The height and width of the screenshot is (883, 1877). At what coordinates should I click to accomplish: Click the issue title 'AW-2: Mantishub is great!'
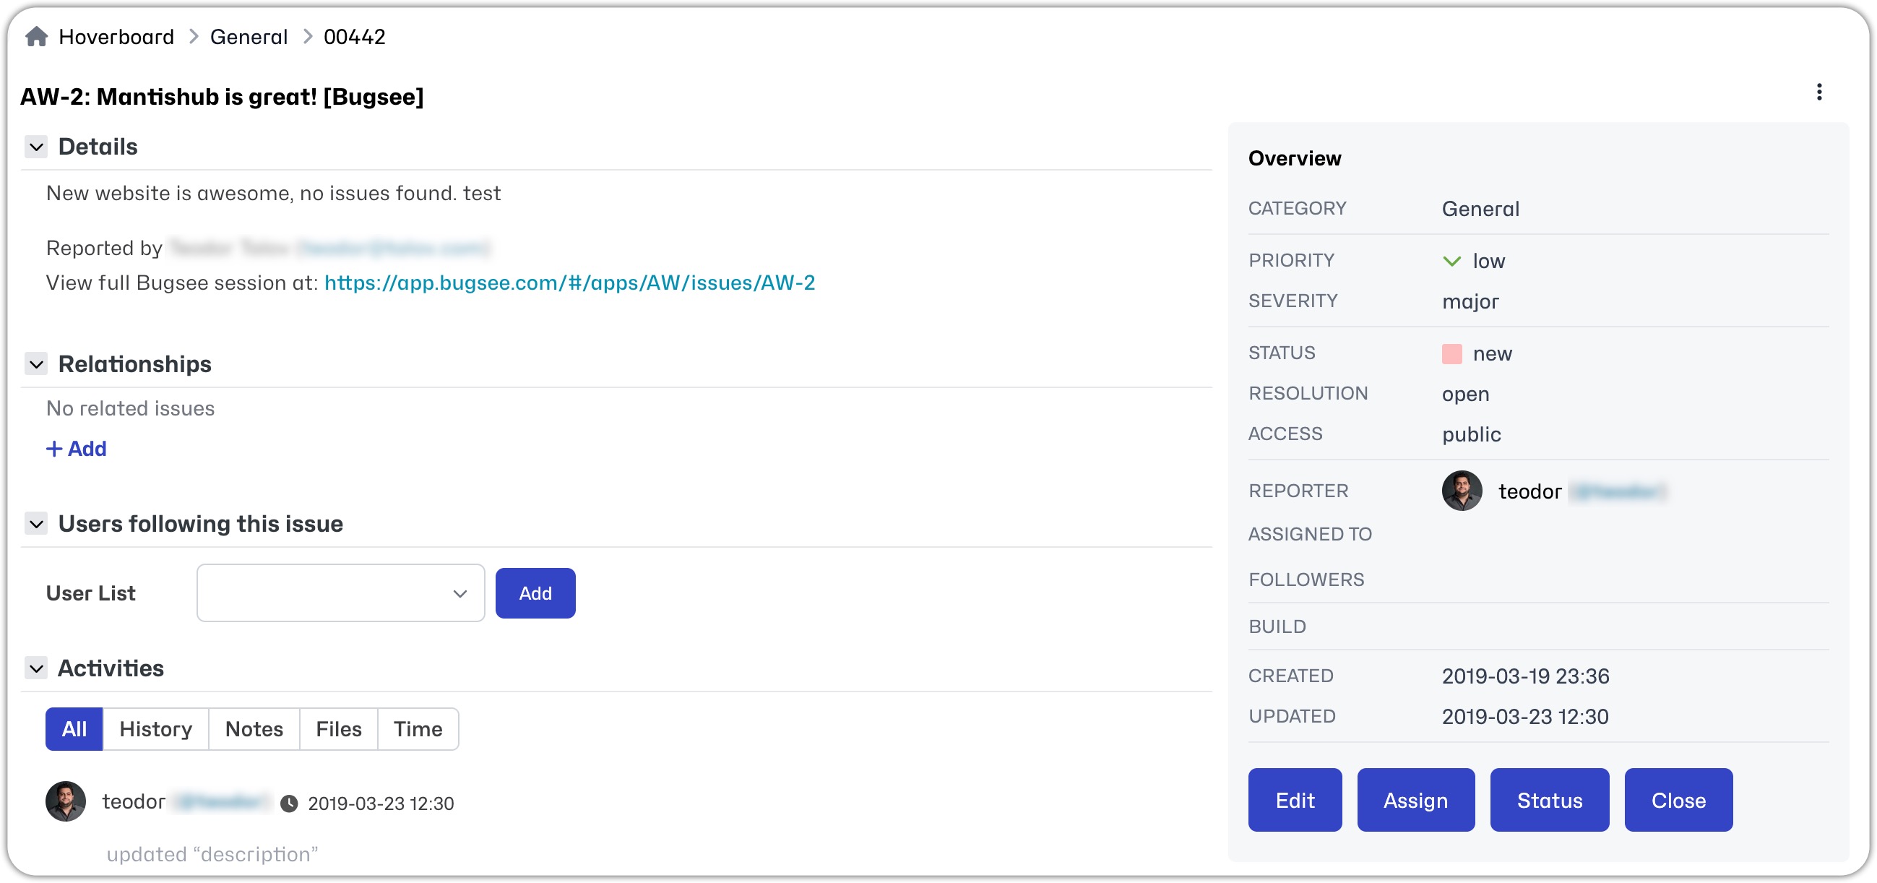[223, 97]
